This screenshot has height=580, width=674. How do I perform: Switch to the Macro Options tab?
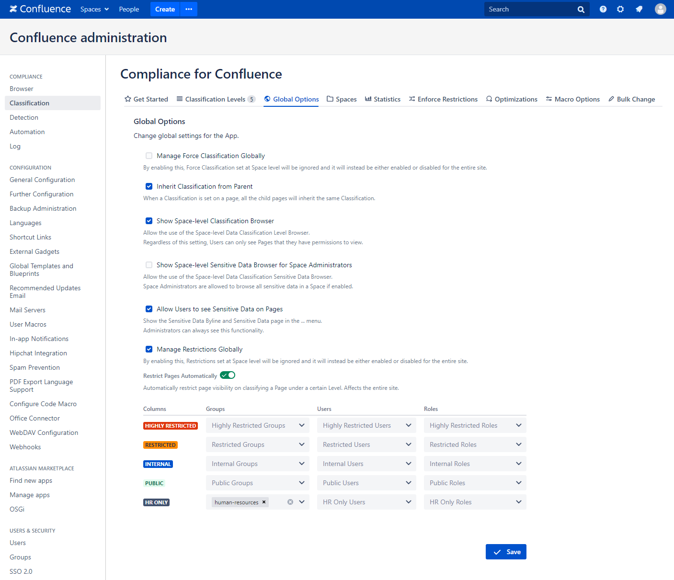pyautogui.click(x=573, y=99)
